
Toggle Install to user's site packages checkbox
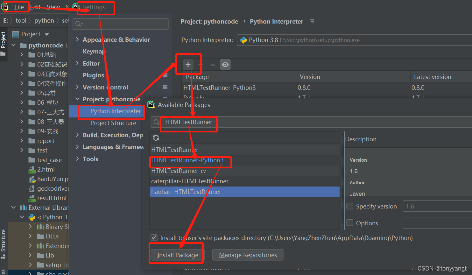click(154, 238)
